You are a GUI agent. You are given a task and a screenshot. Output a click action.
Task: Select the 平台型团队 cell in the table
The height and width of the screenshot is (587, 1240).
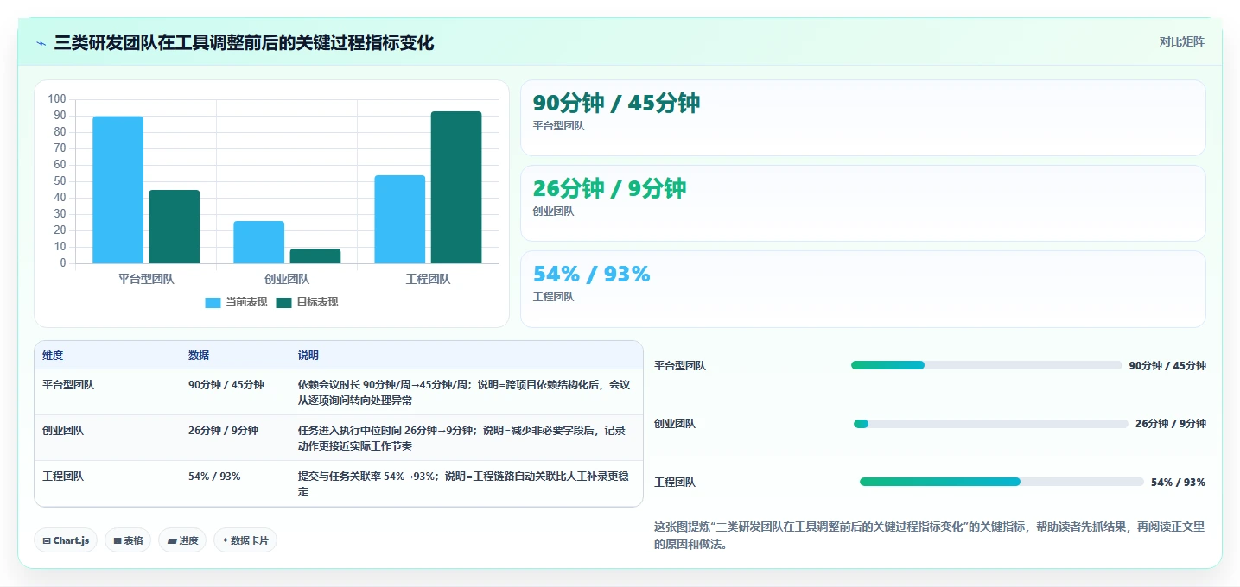(x=68, y=385)
